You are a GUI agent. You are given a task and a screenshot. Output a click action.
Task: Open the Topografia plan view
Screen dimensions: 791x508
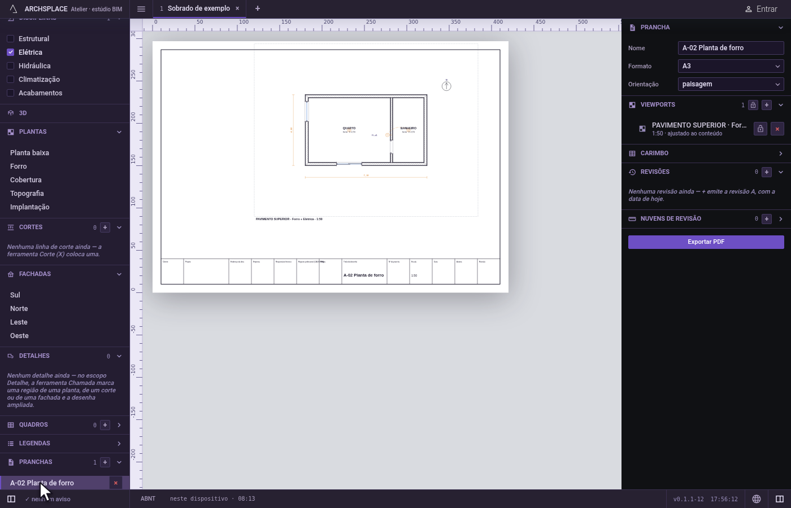27,194
